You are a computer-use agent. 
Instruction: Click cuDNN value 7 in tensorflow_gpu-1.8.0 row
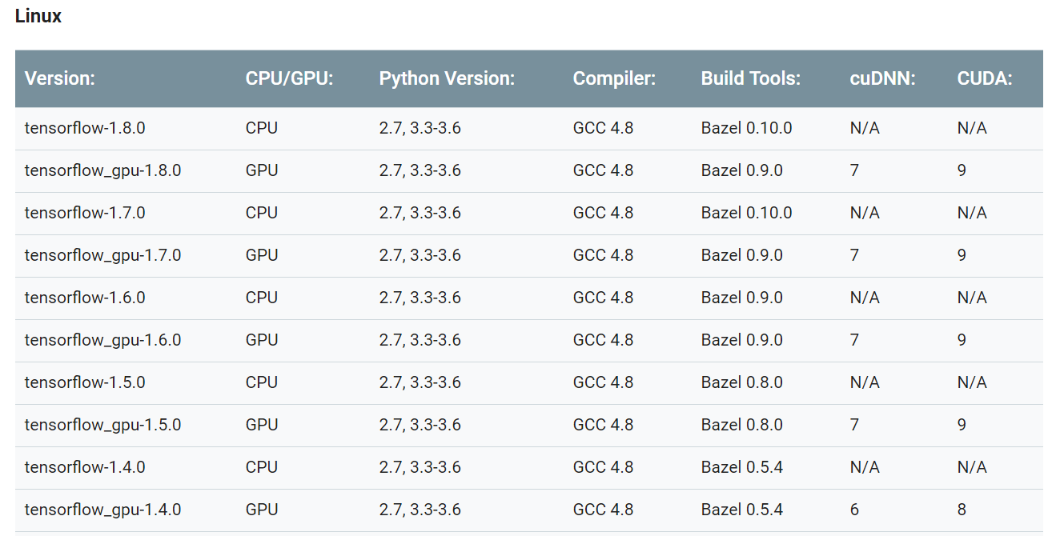pyautogui.click(x=855, y=170)
